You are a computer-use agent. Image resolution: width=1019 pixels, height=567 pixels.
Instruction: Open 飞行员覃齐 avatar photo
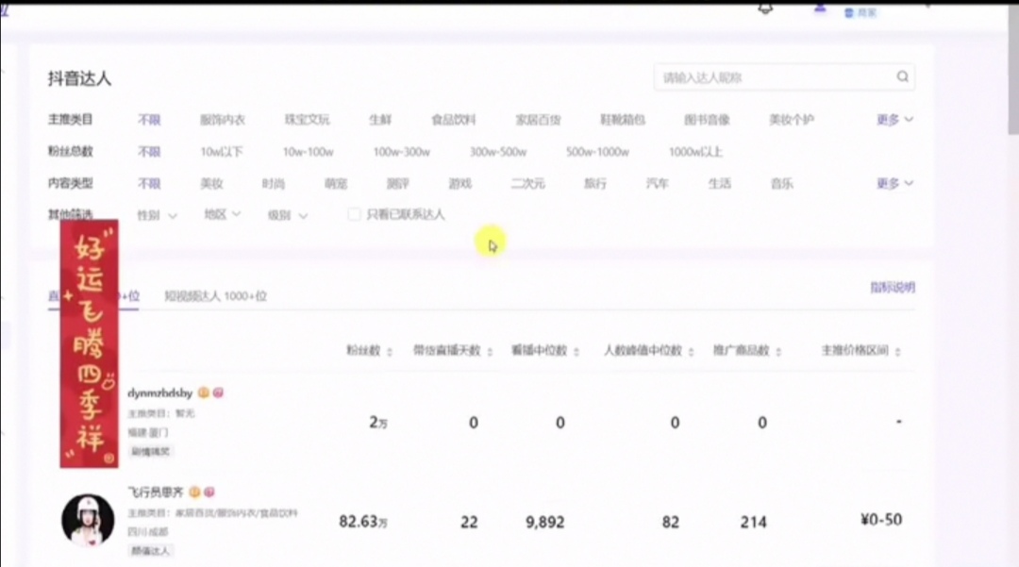point(88,520)
